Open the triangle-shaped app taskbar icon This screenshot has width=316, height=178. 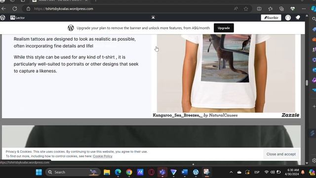(x=173, y=172)
